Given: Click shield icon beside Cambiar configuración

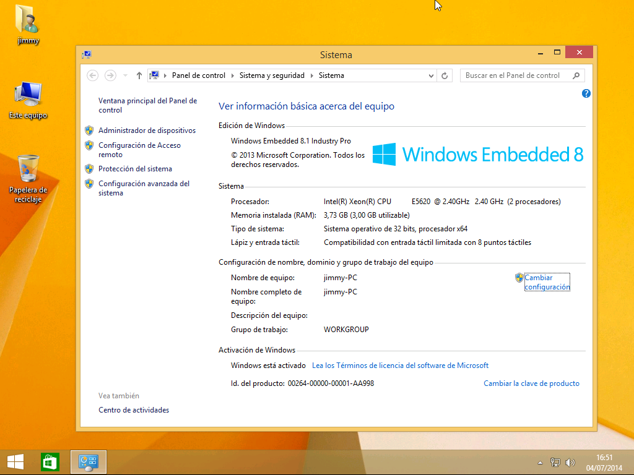Looking at the screenshot, I should click(519, 278).
